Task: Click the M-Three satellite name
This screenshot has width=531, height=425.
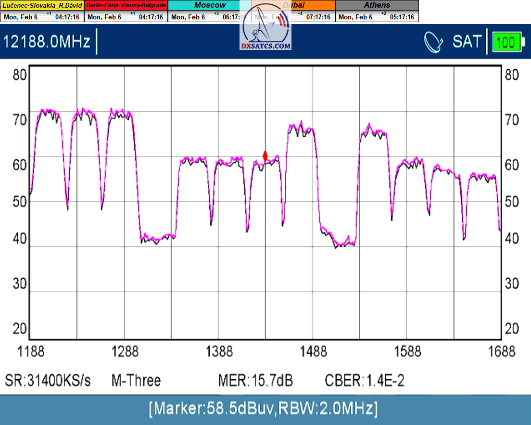Action: (x=136, y=381)
